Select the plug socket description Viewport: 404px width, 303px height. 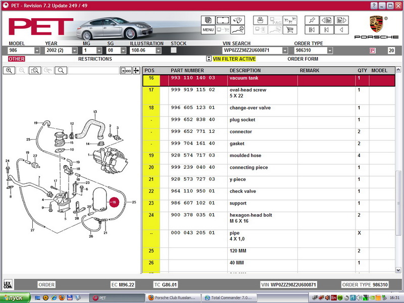[242, 120]
